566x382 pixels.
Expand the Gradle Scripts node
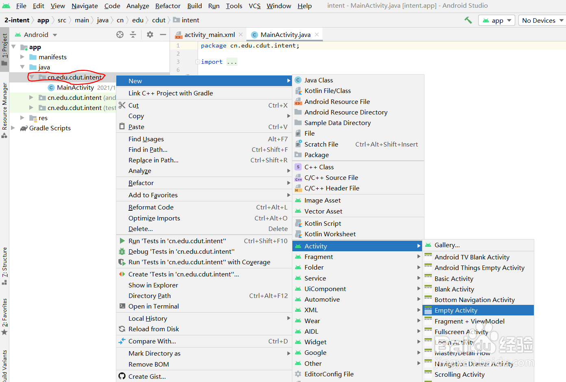pos(13,128)
